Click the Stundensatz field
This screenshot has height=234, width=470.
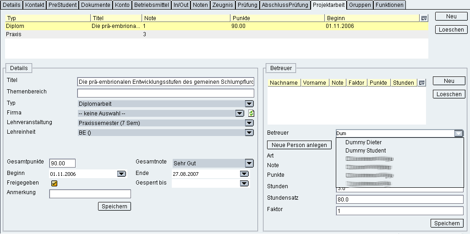point(399,200)
